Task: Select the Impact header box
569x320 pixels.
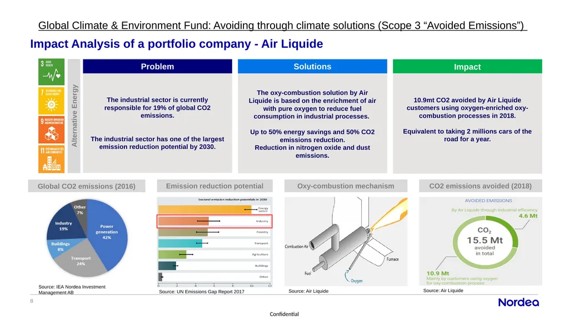Action: [x=467, y=67]
